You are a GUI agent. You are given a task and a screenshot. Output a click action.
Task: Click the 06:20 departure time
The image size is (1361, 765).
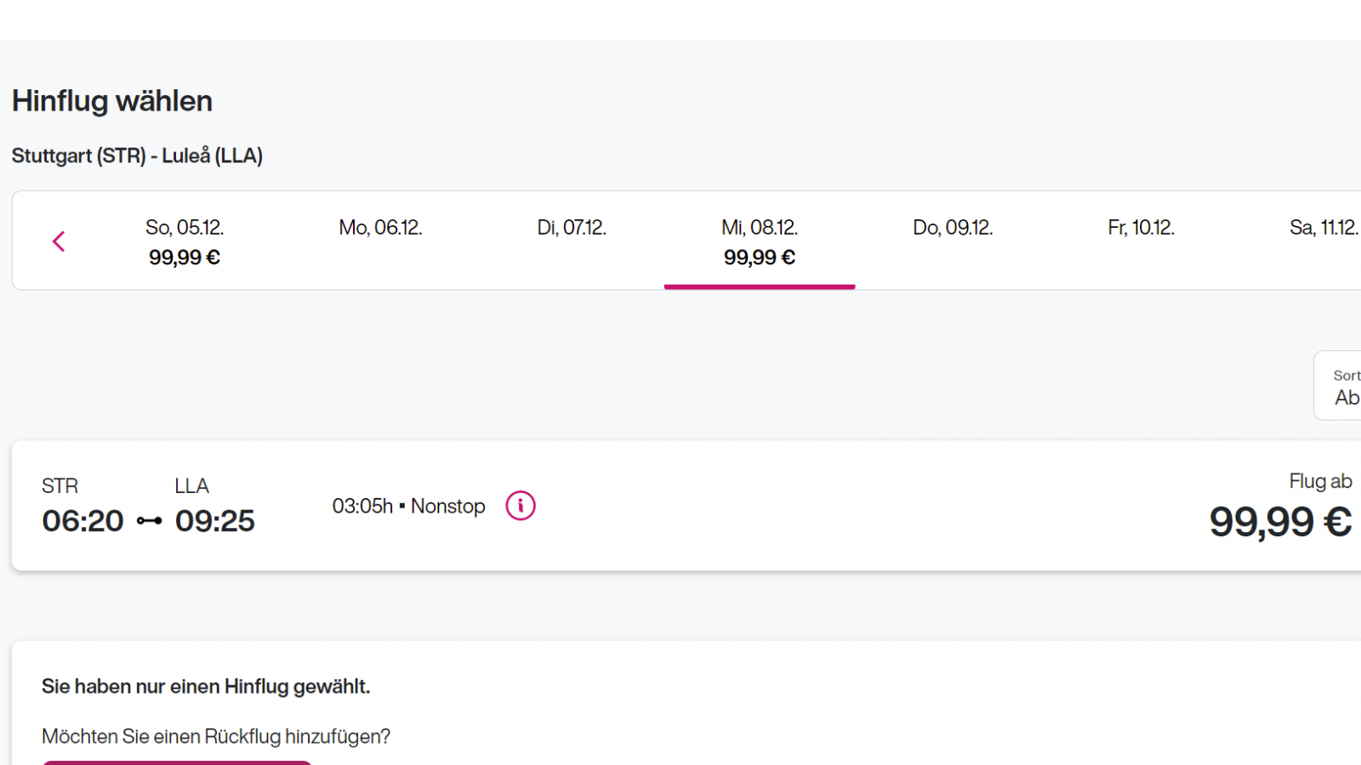click(x=83, y=521)
